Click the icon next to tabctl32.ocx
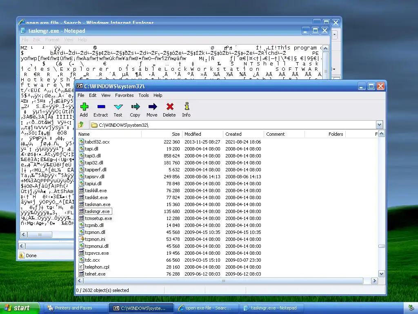Image resolution: width=418 pixels, height=314 pixels. [x=81, y=142]
